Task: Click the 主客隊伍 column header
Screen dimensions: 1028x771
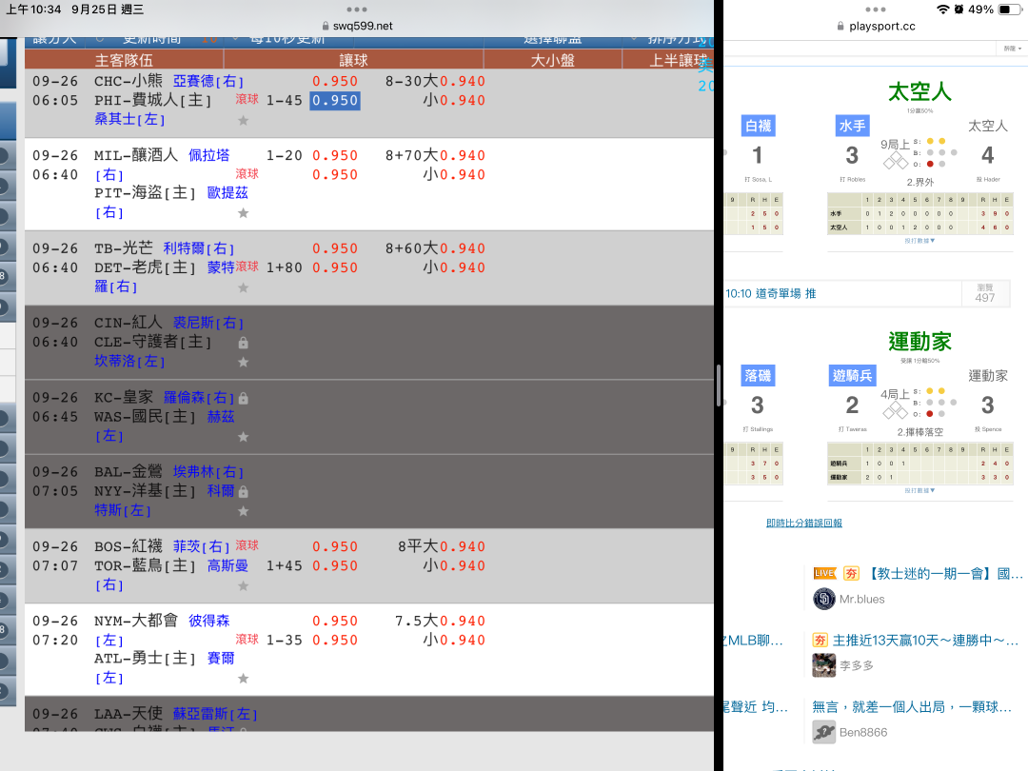Action: (124, 60)
